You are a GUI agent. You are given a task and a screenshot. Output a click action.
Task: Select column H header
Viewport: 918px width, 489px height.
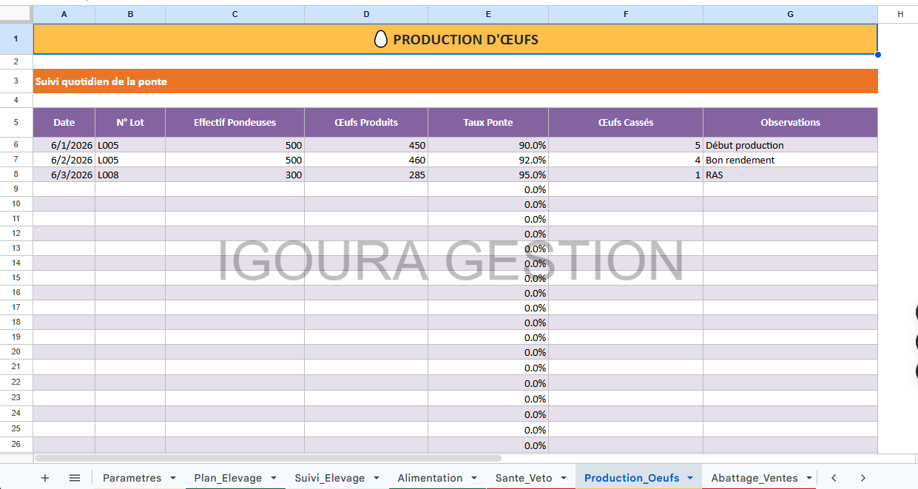point(900,14)
